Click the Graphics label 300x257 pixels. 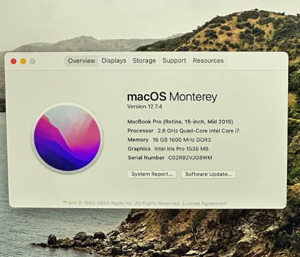tap(139, 149)
